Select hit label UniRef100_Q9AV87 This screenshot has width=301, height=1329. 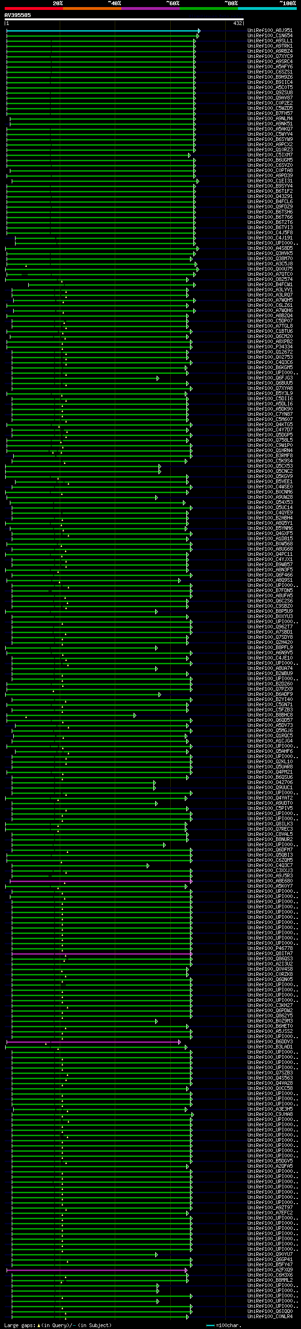click(x=270, y=98)
